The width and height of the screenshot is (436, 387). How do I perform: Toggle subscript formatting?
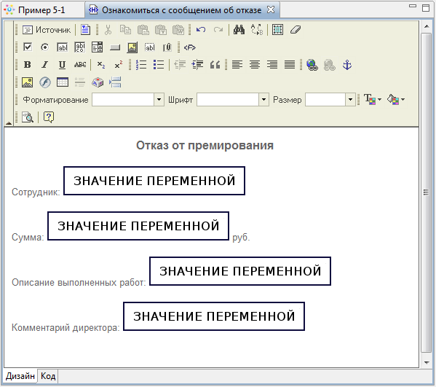click(x=101, y=65)
